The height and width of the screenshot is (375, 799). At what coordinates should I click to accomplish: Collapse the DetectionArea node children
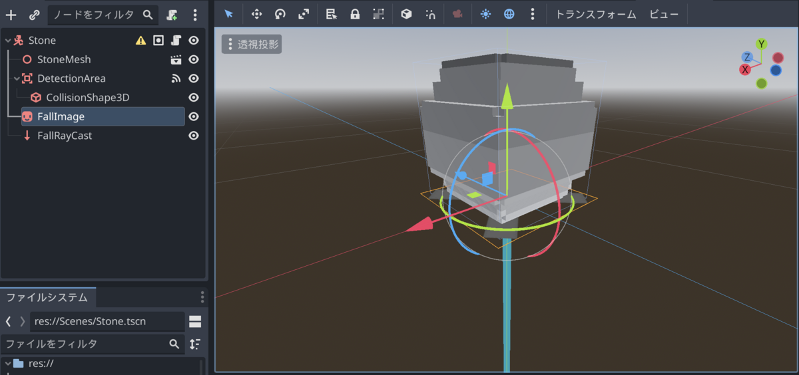pyautogui.click(x=17, y=78)
